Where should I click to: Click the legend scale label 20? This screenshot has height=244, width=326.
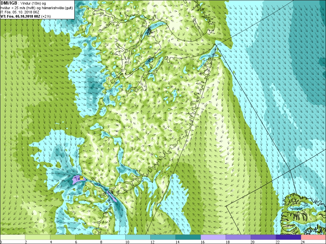click(x=252, y=242)
